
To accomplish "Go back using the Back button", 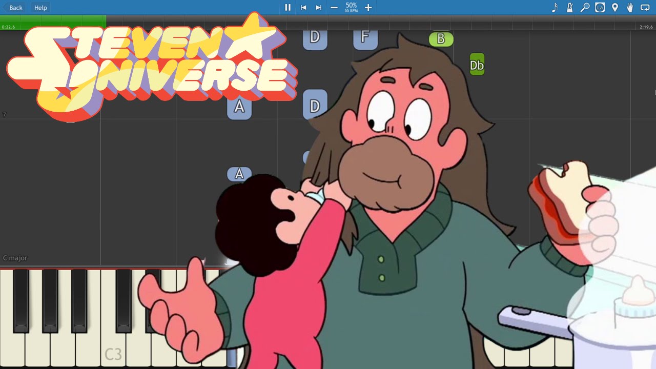I will tap(13, 8).
